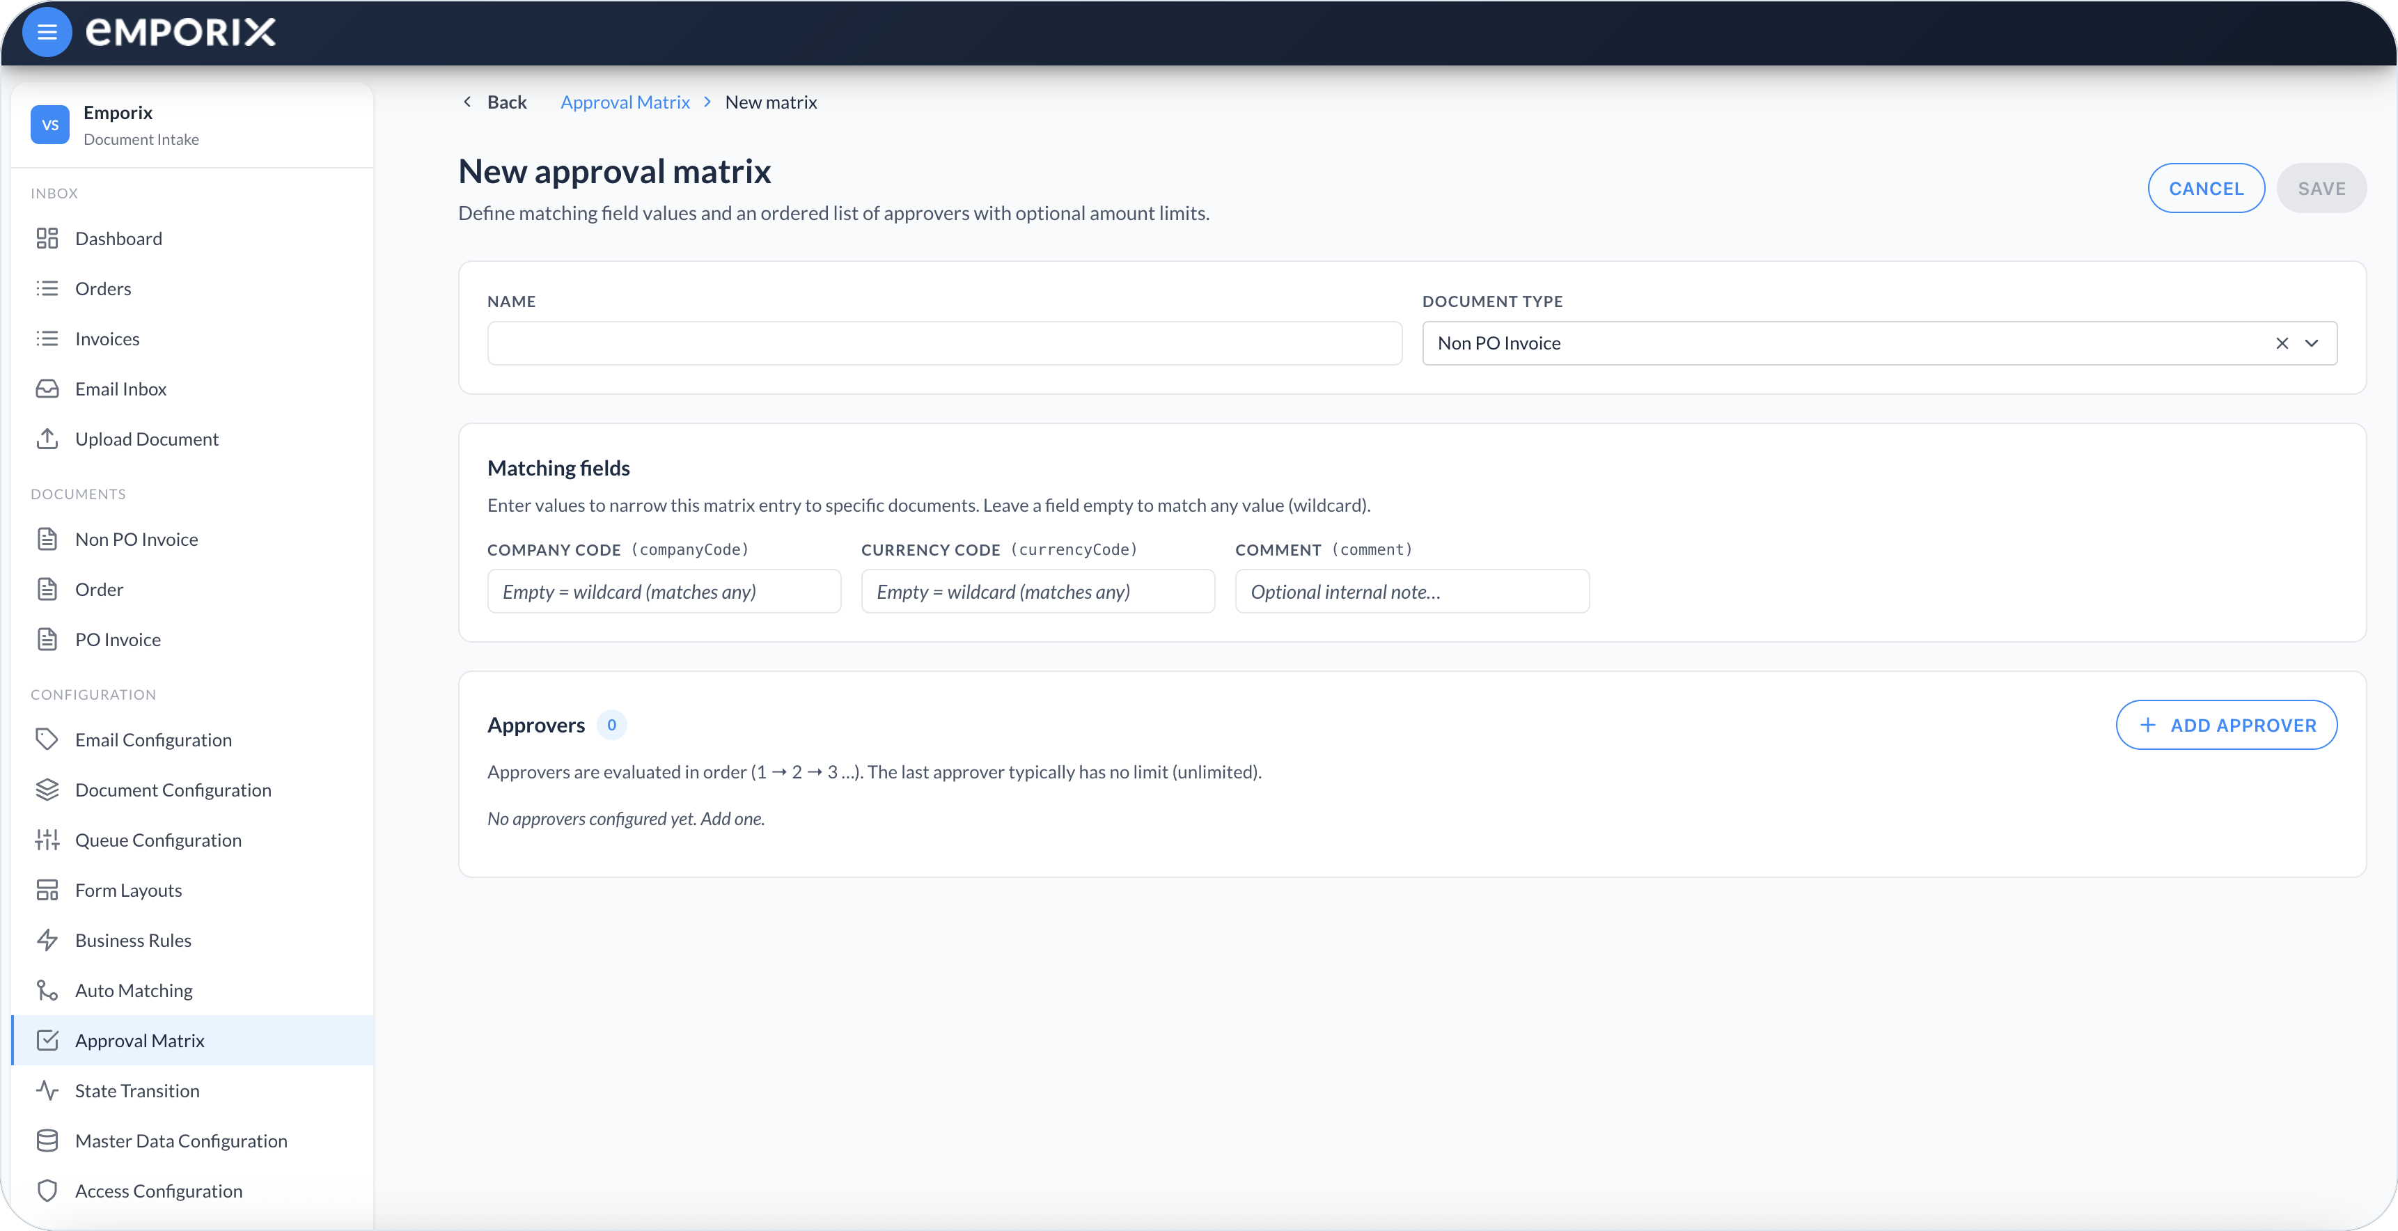
Task: Click the Access Configuration shield icon
Action: 47,1191
